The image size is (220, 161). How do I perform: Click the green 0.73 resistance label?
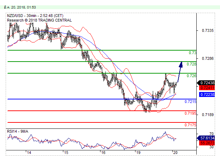click(192, 53)
